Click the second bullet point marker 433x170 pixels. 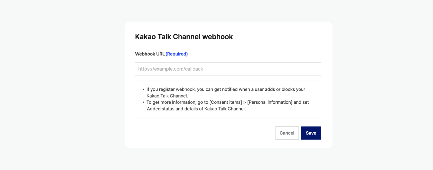(x=143, y=102)
